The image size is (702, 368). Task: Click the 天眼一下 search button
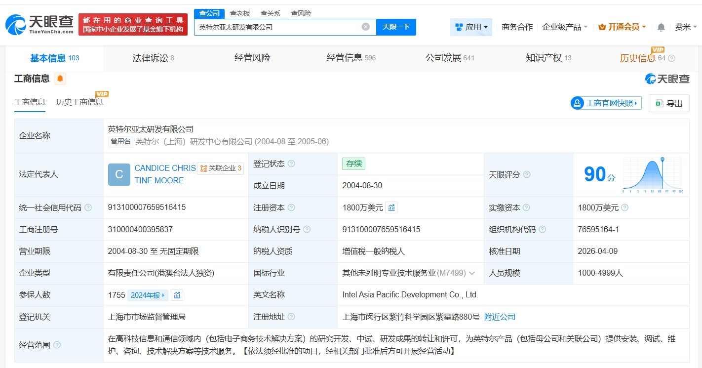pyautogui.click(x=396, y=27)
